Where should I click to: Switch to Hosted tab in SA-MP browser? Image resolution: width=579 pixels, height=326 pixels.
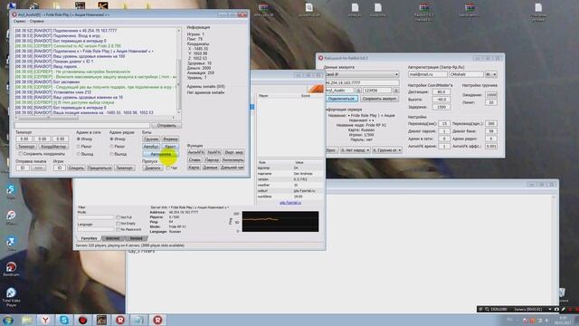(136, 238)
